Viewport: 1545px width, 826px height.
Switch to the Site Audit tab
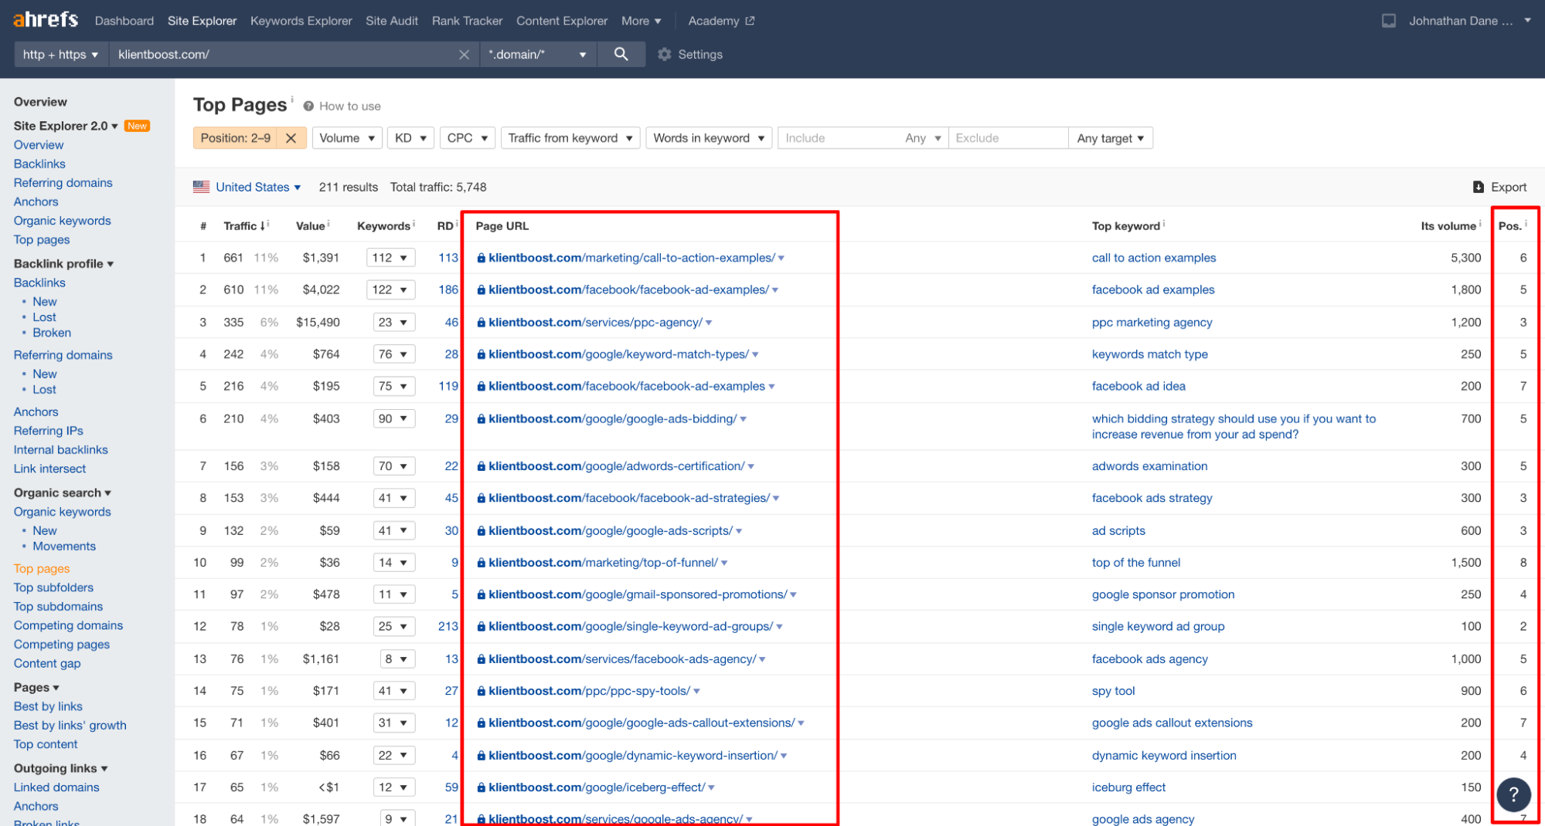point(391,21)
